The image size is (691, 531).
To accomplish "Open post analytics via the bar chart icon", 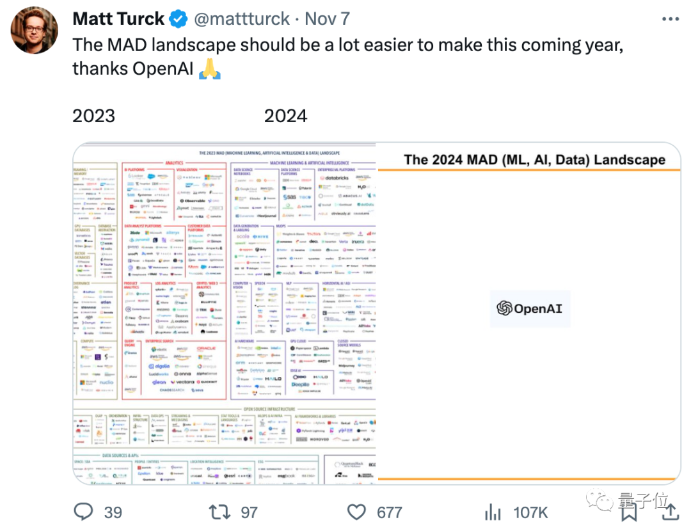I will [493, 512].
